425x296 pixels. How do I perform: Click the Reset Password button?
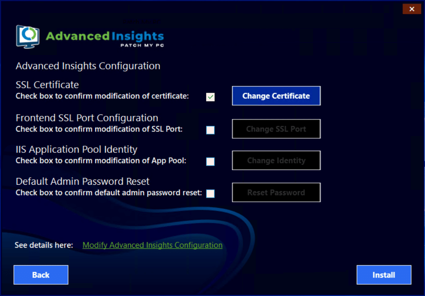click(276, 192)
